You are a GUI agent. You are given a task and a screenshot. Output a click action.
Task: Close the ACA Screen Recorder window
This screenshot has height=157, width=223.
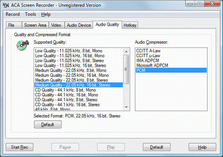click(x=213, y=3)
